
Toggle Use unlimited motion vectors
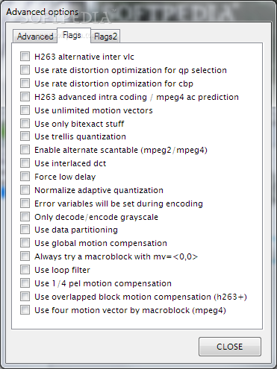pos(25,110)
